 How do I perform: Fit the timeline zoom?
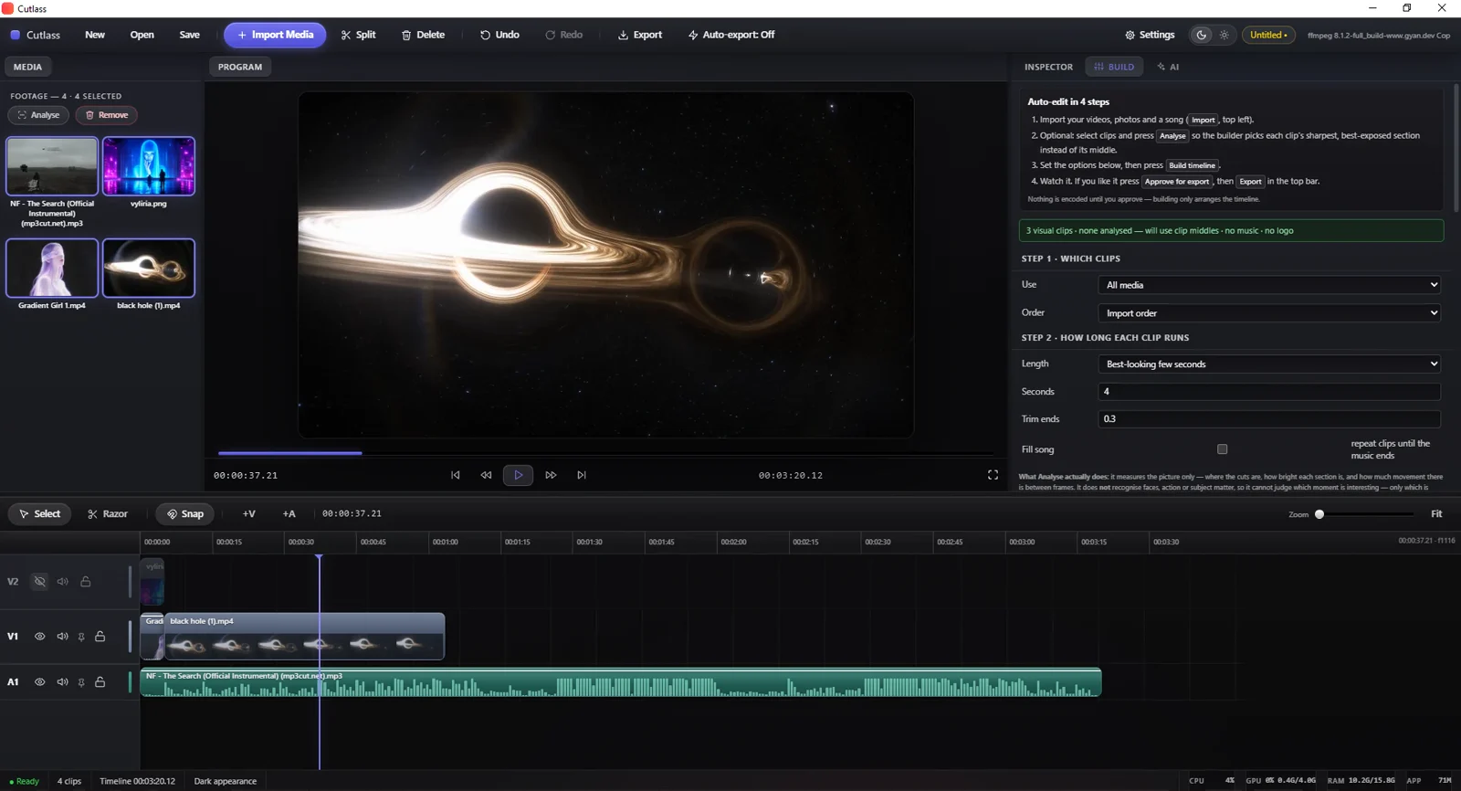pos(1436,514)
